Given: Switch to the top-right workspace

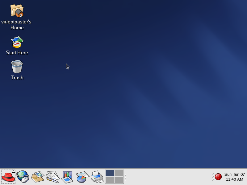Looking at the screenshot, I should (x=119, y=173).
